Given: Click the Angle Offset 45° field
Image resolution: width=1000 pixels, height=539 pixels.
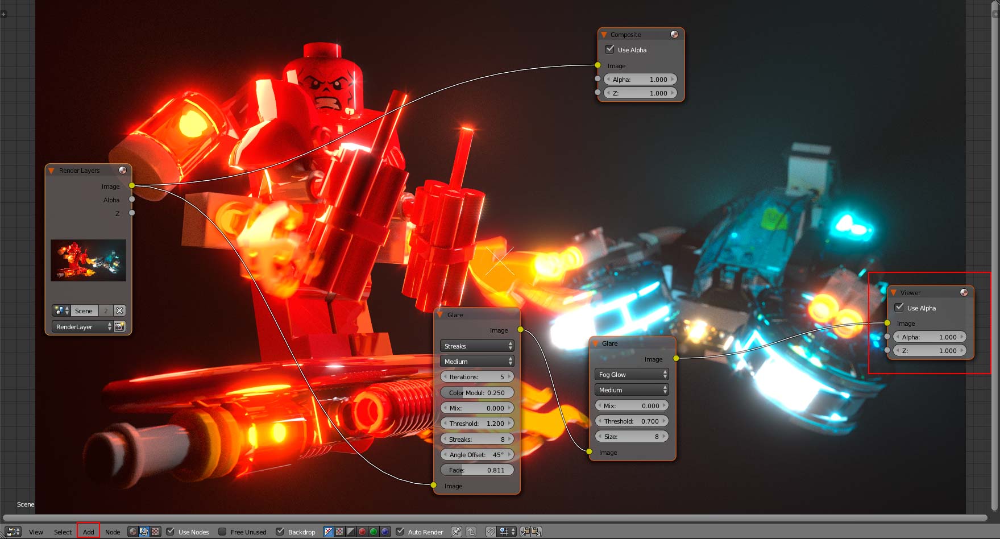Looking at the screenshot, I should (x=477, y=454).
